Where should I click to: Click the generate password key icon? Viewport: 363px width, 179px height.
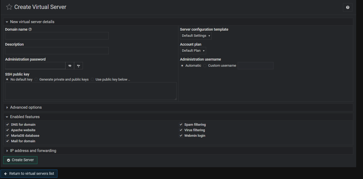tap(78, 66)
